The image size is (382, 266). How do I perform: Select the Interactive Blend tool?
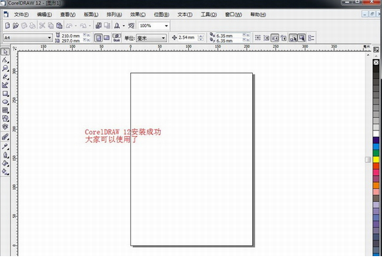point(5,137)
